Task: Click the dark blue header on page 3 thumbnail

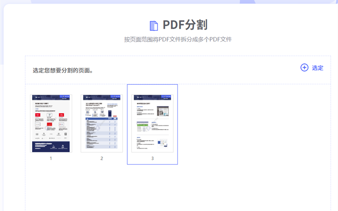Action: pos(153,97)
